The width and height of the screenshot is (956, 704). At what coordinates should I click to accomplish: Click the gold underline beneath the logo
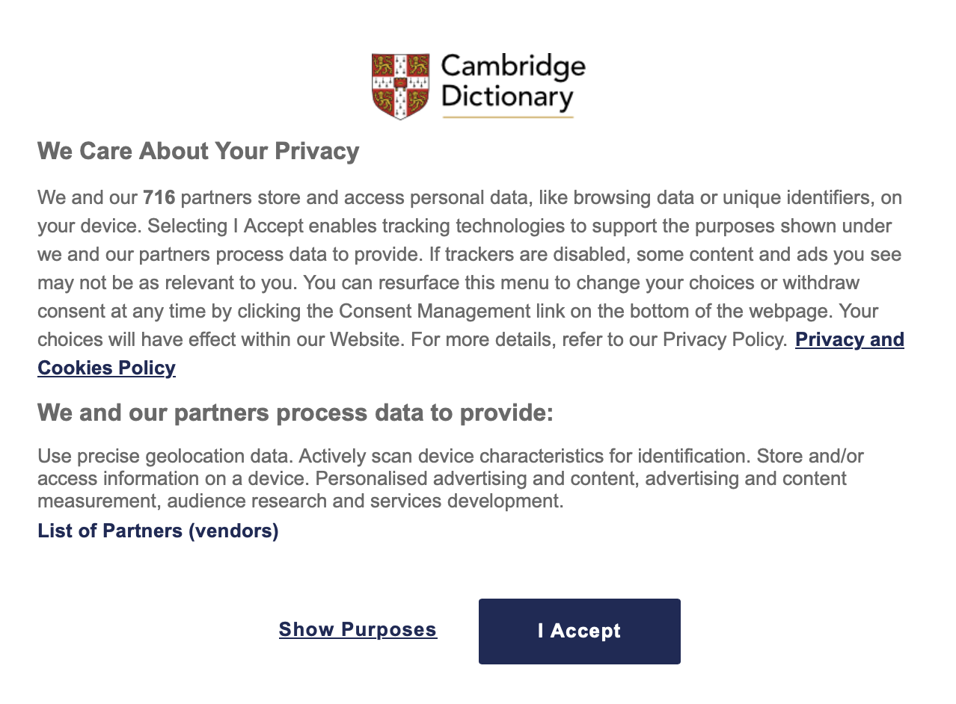click(508, 117)
